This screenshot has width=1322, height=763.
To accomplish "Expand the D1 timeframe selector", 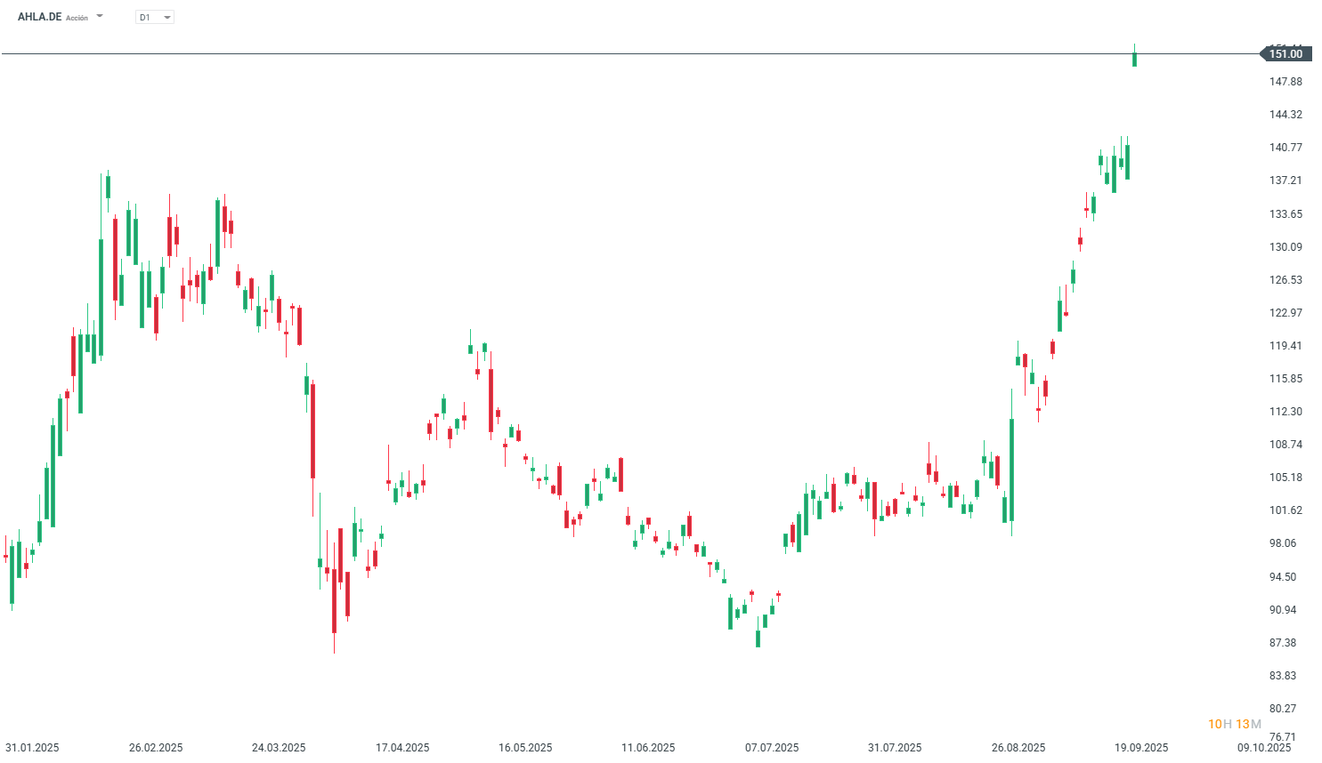I will [155, 17].
